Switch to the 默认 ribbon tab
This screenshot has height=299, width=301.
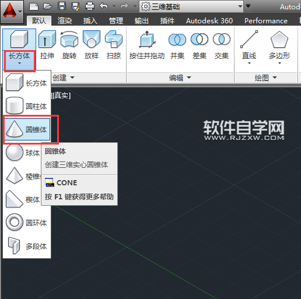click(39, 20)
